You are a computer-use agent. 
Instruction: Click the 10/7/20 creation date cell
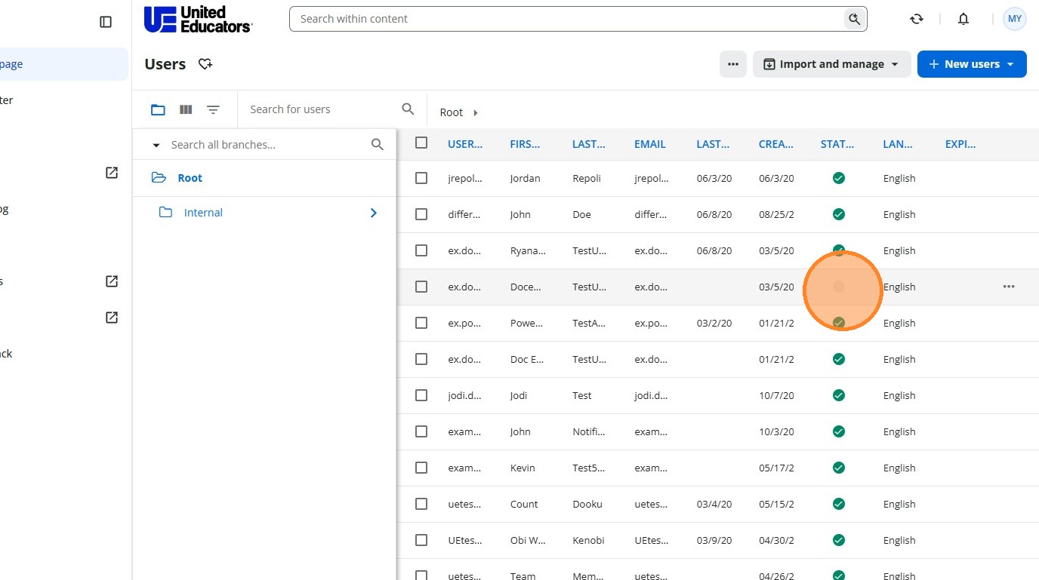(x=776, y=395)
